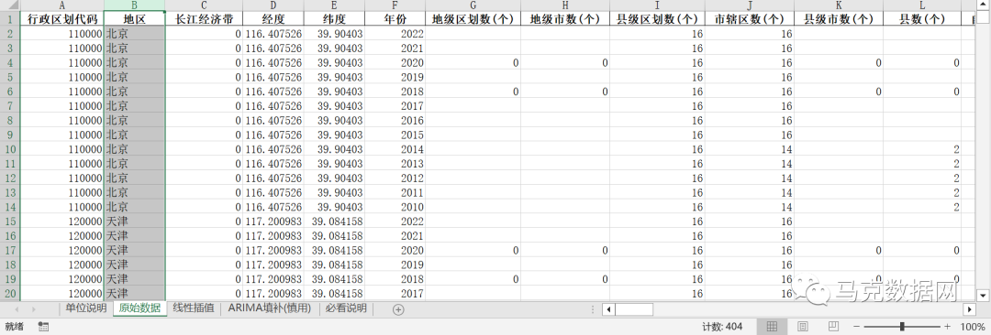Open the 必看说明 sheet tab
This screenshot has height=335, width=991.
pyautogui.click(x=346, y=308)
